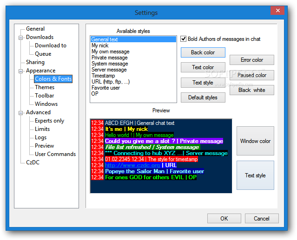Open the Windows settings page

(46, 104)
